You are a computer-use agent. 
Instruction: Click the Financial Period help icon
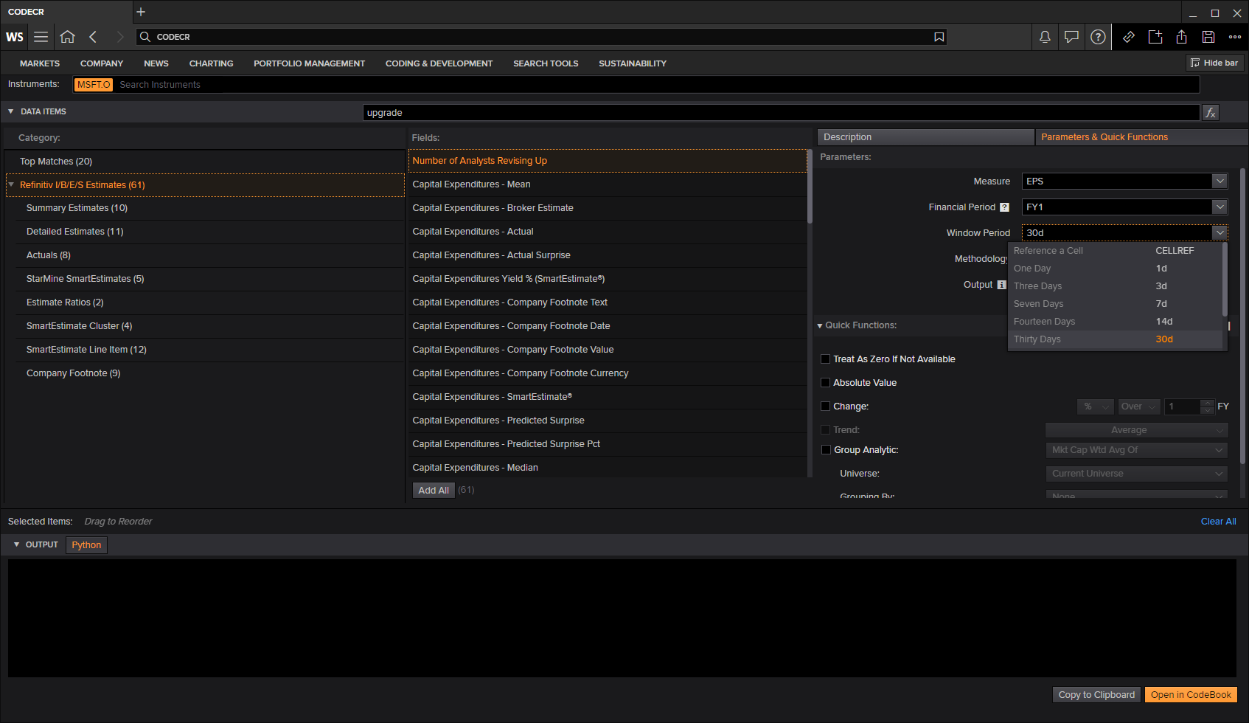tap(1004, 207)
